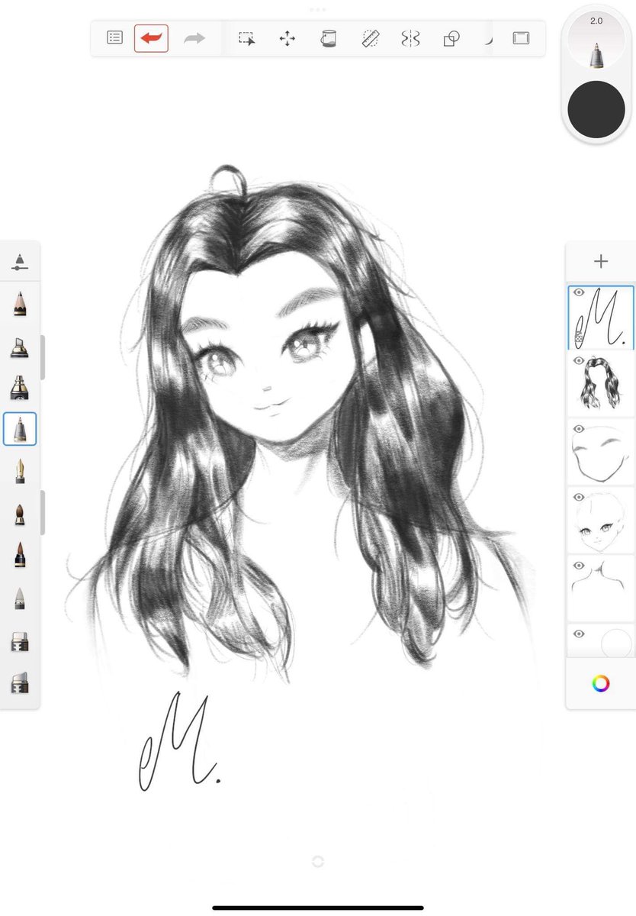Undo the last stroke with red arrow
The height and width of the screenshot is (916, 636).
pos(151,38)
